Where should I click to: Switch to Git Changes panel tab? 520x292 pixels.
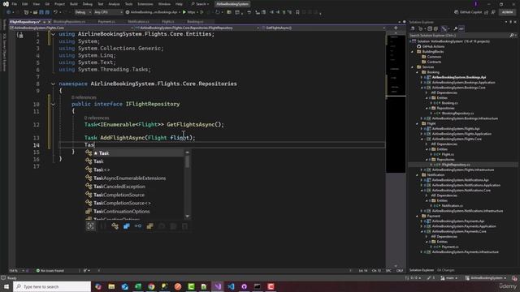[445, 270]
